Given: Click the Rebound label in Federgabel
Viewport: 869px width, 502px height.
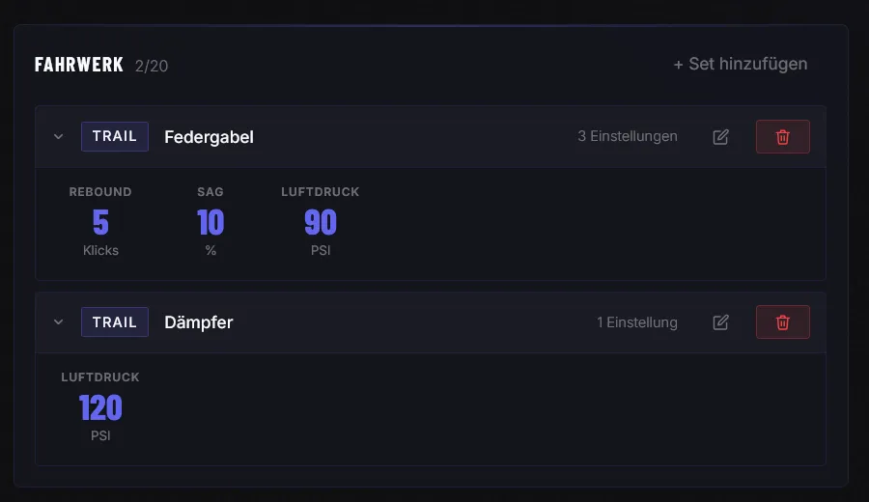Looking at the screenshot, I should (x=100, y=192).
